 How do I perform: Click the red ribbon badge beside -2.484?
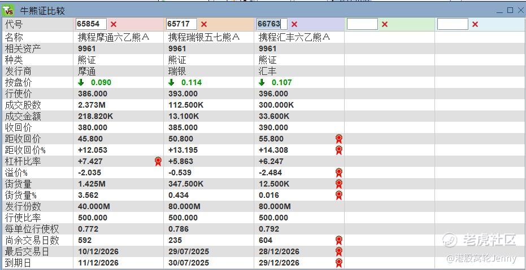pos(339,172)
